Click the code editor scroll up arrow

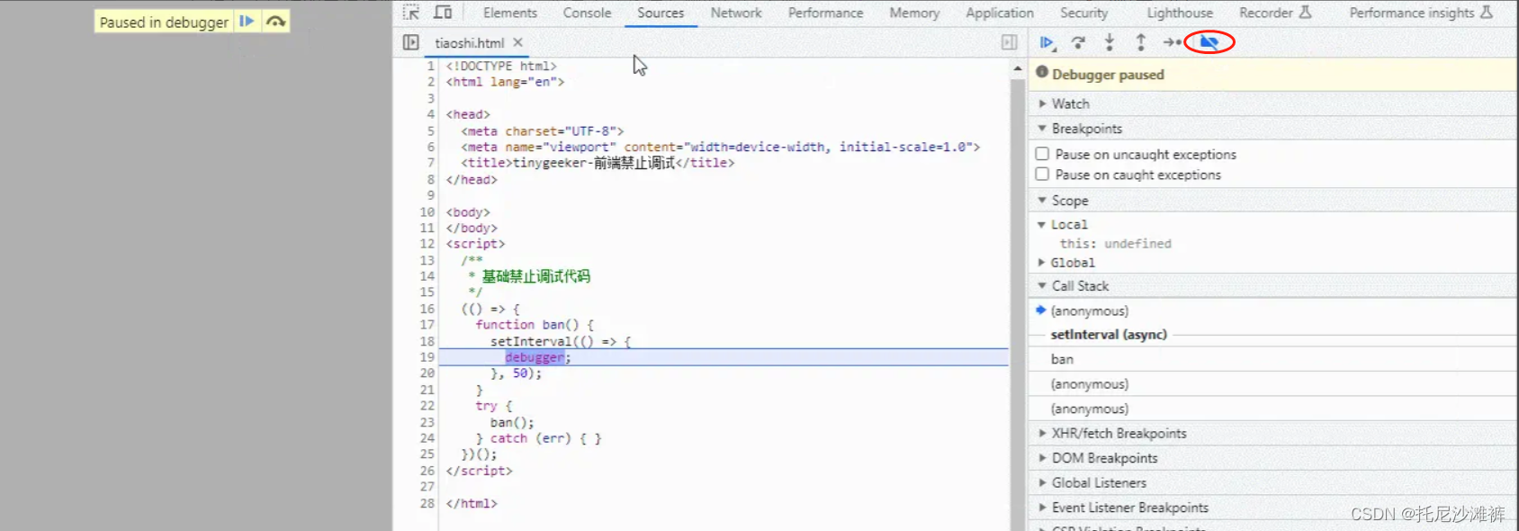1018,68
